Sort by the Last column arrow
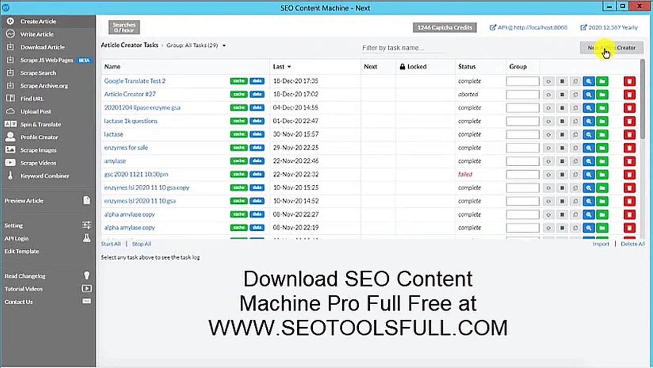 coord(289,67)
